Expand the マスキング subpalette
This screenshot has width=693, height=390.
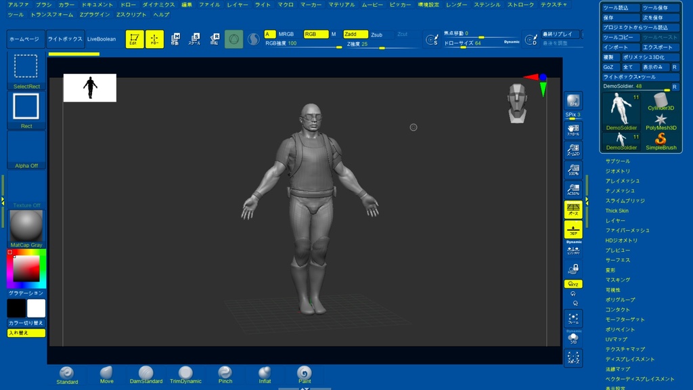click(x=618, y=280)
